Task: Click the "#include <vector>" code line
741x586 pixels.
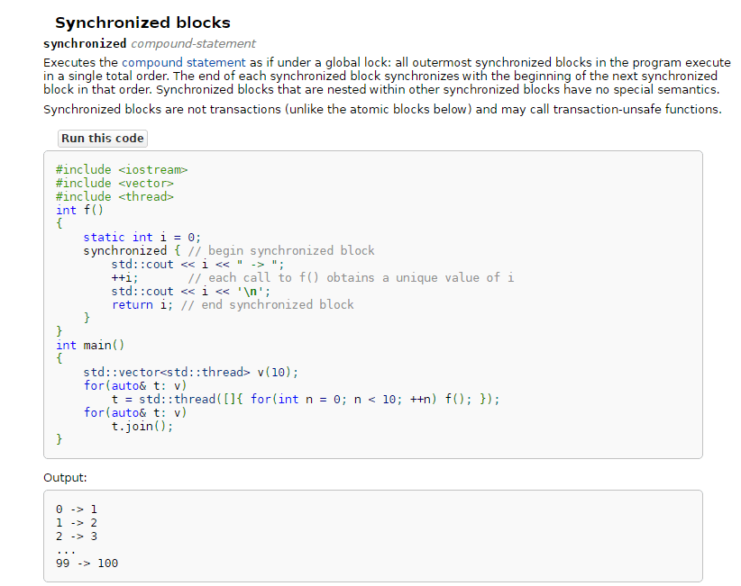Action: click(x=114, y=184)
